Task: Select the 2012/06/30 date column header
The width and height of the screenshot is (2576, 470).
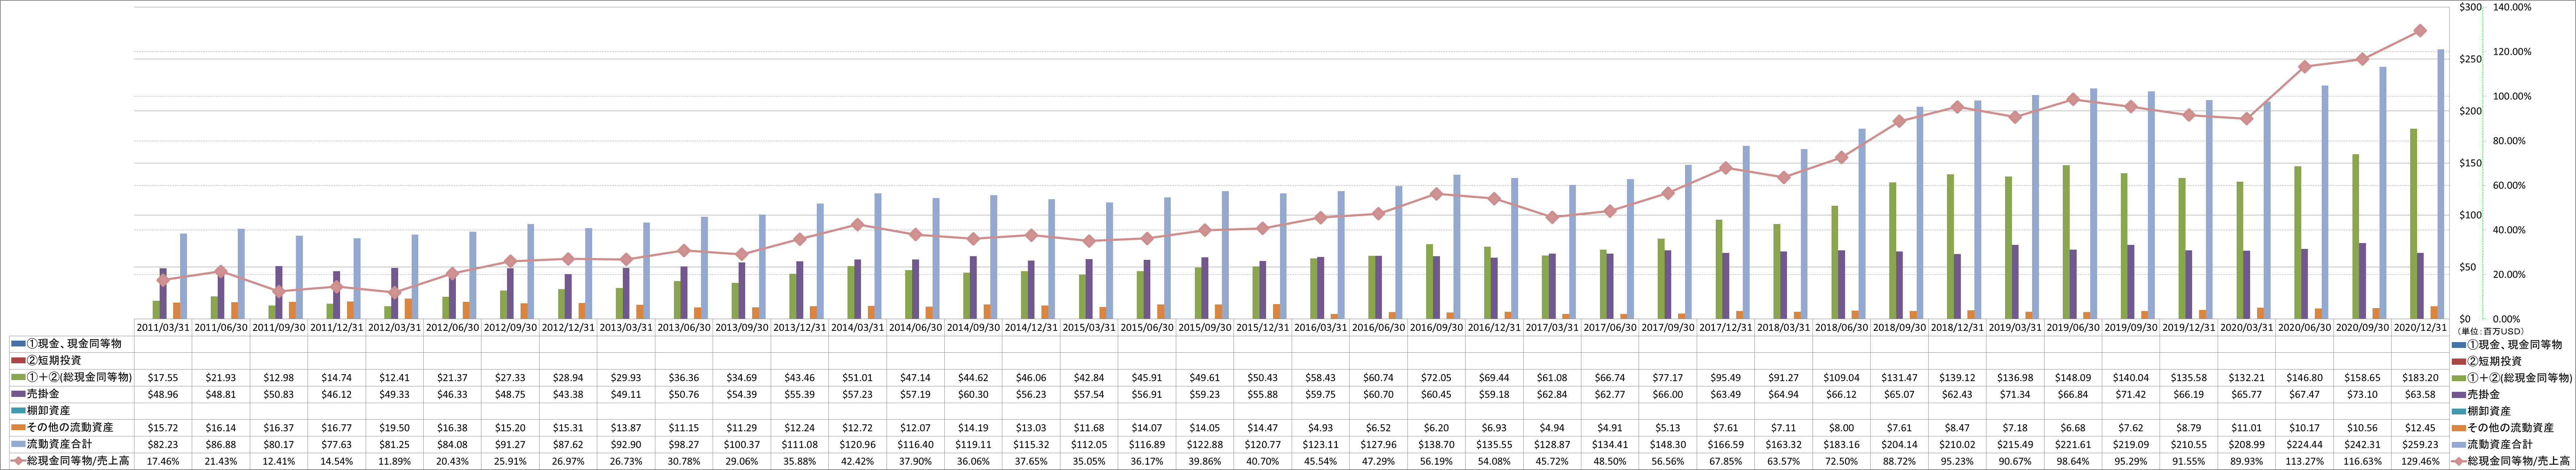Action: 453,327
